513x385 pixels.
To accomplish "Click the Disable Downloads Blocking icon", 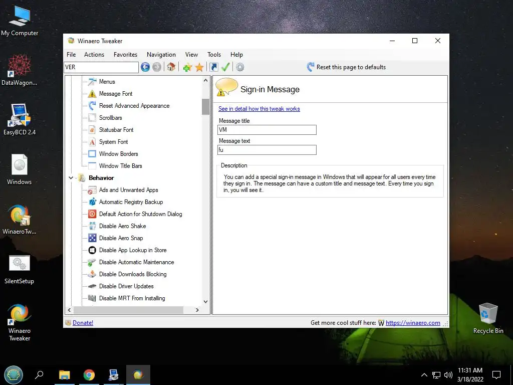I will pyautogui.click(x=92, y=274).
